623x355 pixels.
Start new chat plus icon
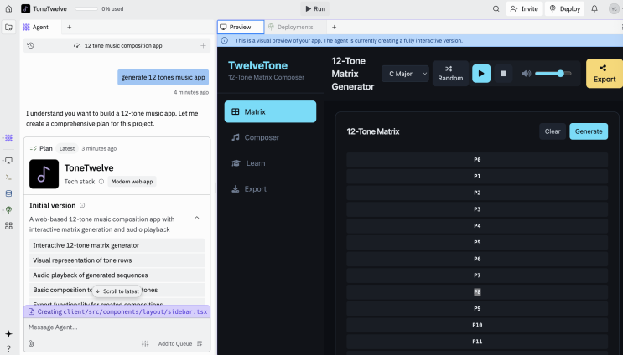(x=203, y=45)
